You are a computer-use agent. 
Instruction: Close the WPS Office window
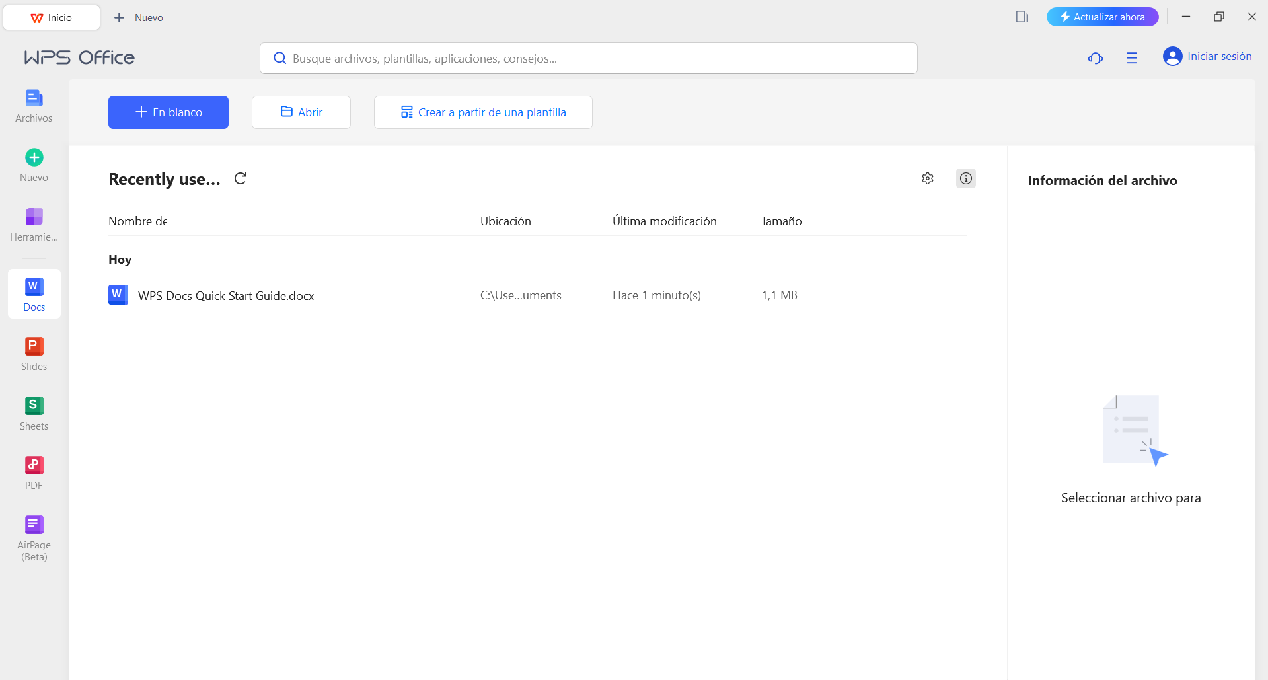[1252, 17]
